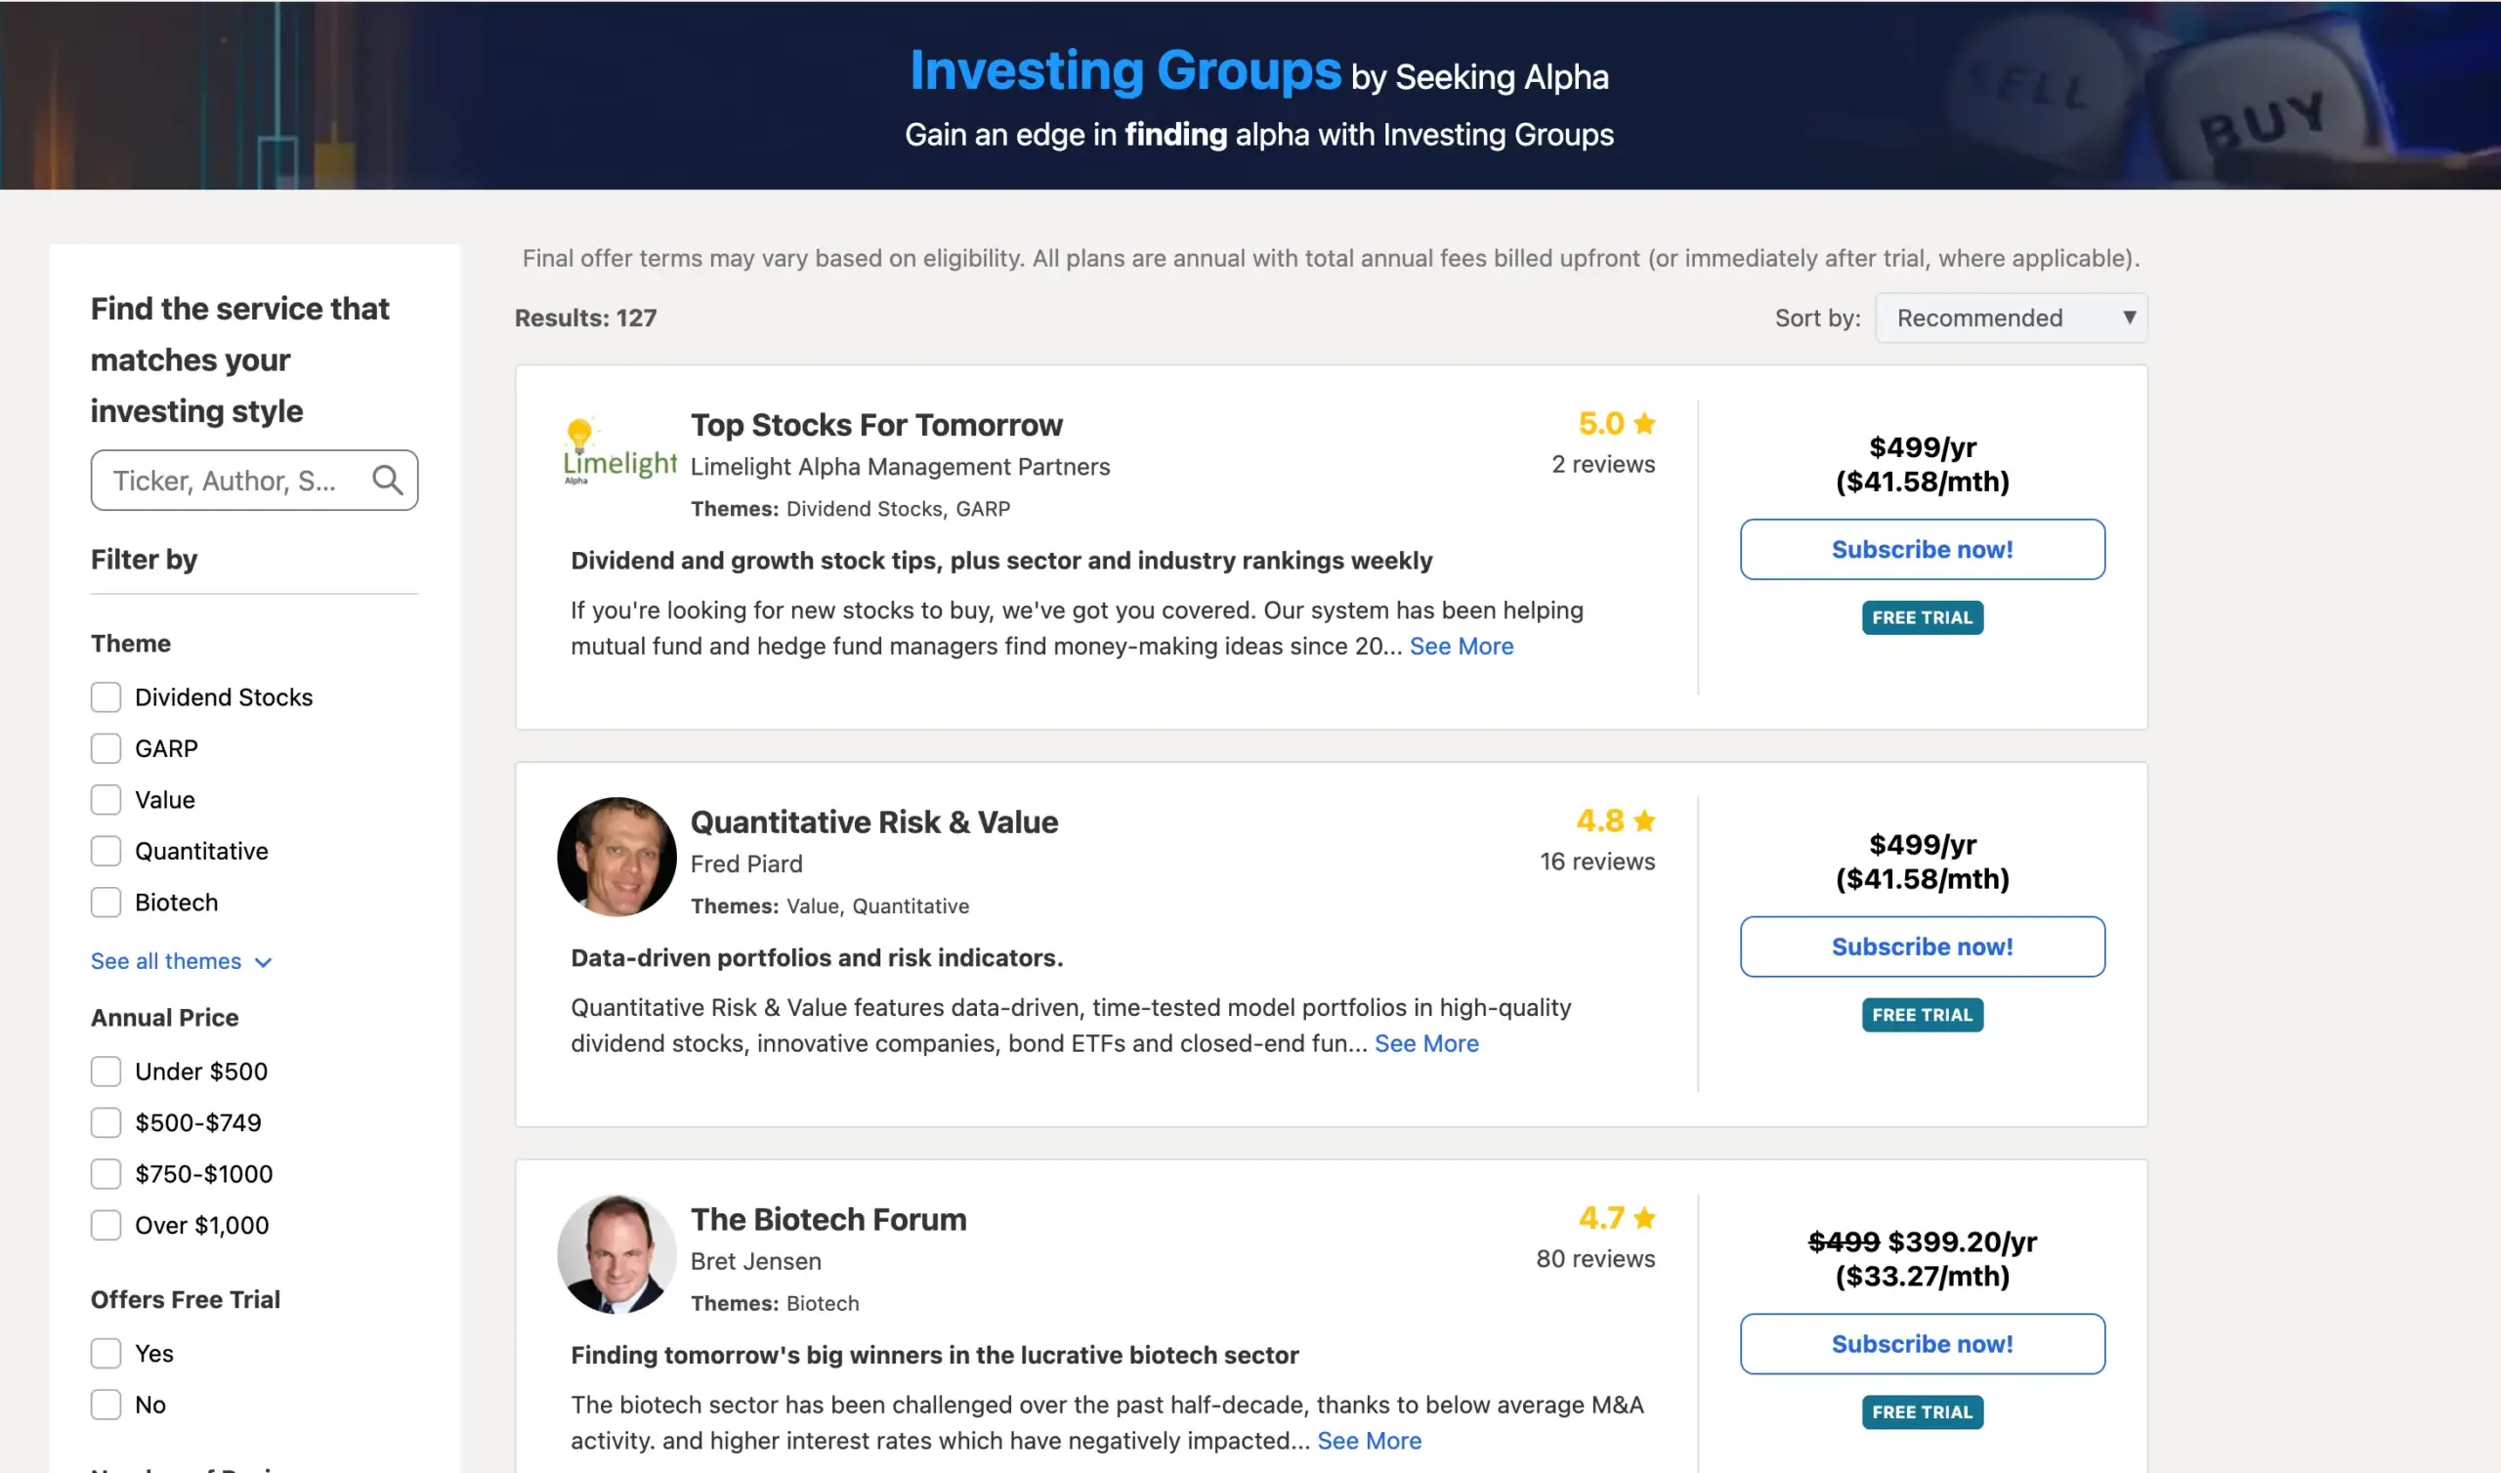
Task: Click the 4.7 star rating icon
Action: [x=1644, y=1218]
